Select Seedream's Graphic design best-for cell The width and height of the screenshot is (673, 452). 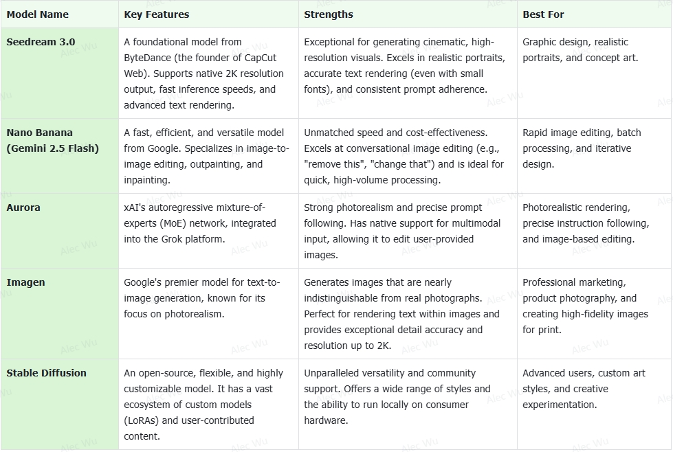click(594, 74)
